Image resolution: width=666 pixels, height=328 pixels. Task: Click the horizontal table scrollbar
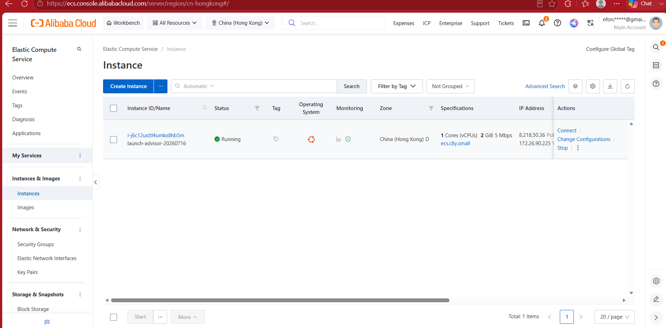[x=280, y=300]
